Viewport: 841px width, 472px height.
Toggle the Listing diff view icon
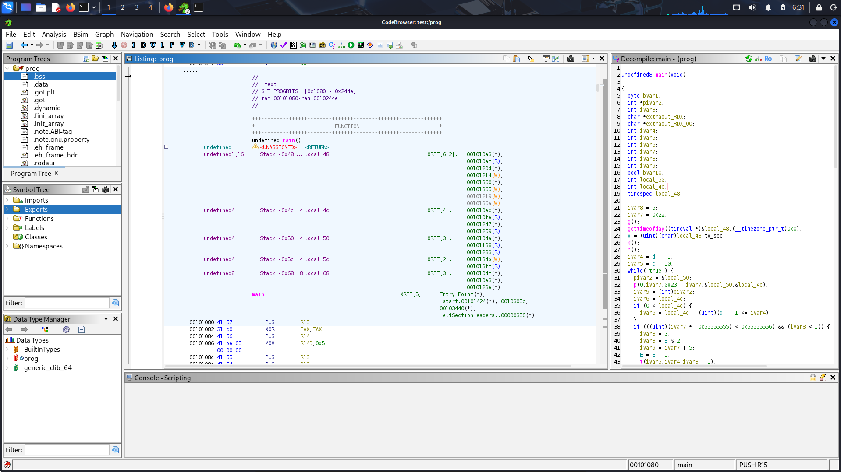556,59
